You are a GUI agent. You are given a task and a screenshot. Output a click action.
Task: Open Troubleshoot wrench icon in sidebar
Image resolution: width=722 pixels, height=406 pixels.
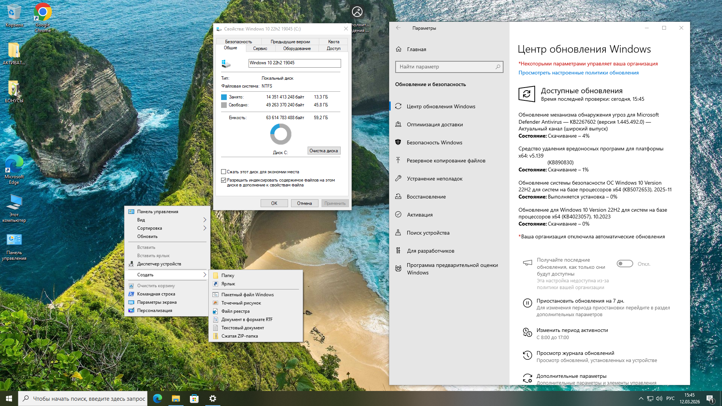coord(398,179)
